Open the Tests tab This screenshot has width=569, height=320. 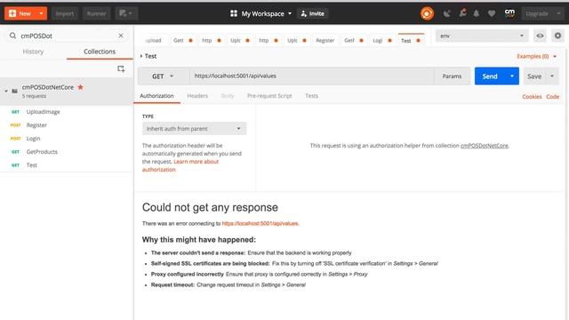(x=311, y=96)
